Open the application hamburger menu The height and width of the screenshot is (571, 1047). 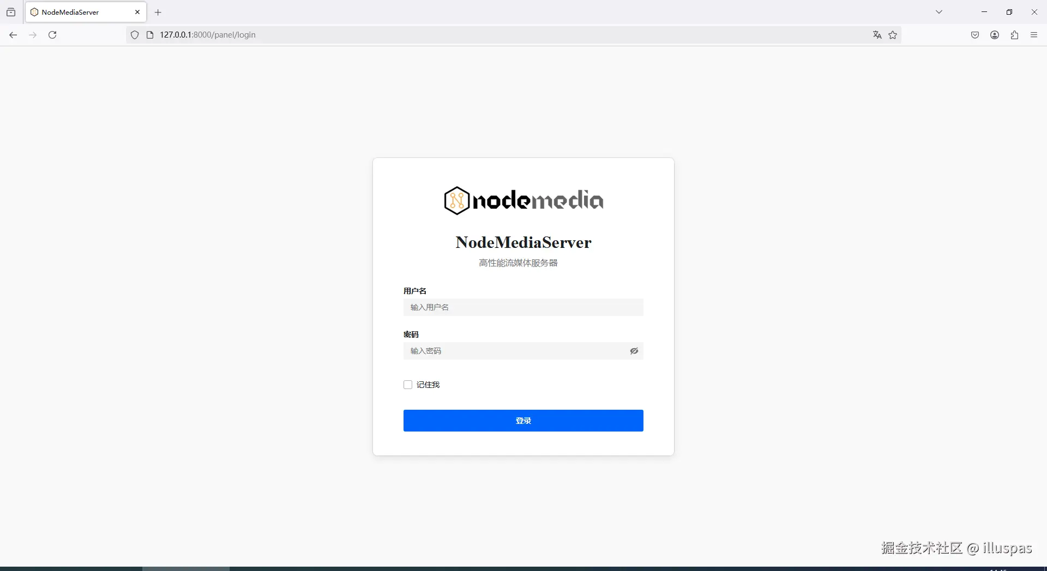click(x=1034, y=35)
